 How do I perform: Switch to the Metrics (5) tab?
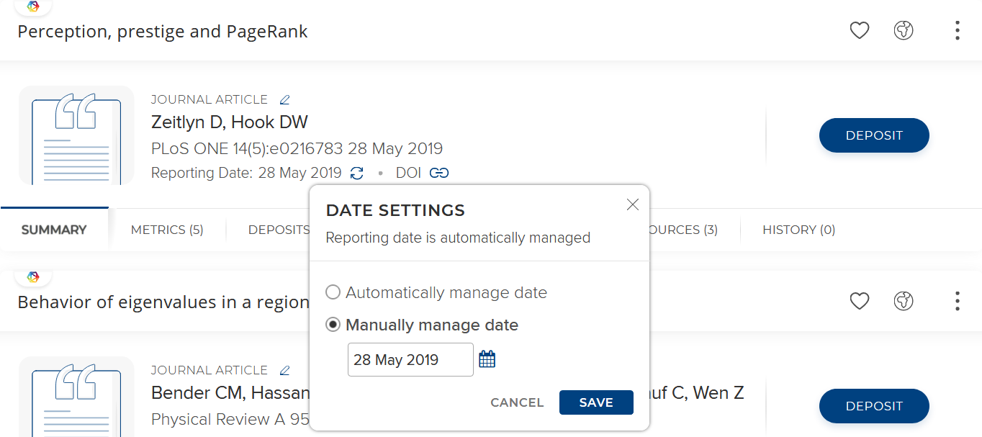[x=167, y=230]
